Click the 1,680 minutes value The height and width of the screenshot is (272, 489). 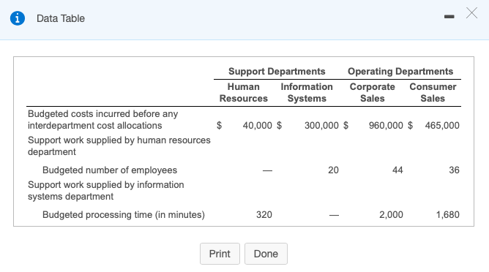[448, 215]
